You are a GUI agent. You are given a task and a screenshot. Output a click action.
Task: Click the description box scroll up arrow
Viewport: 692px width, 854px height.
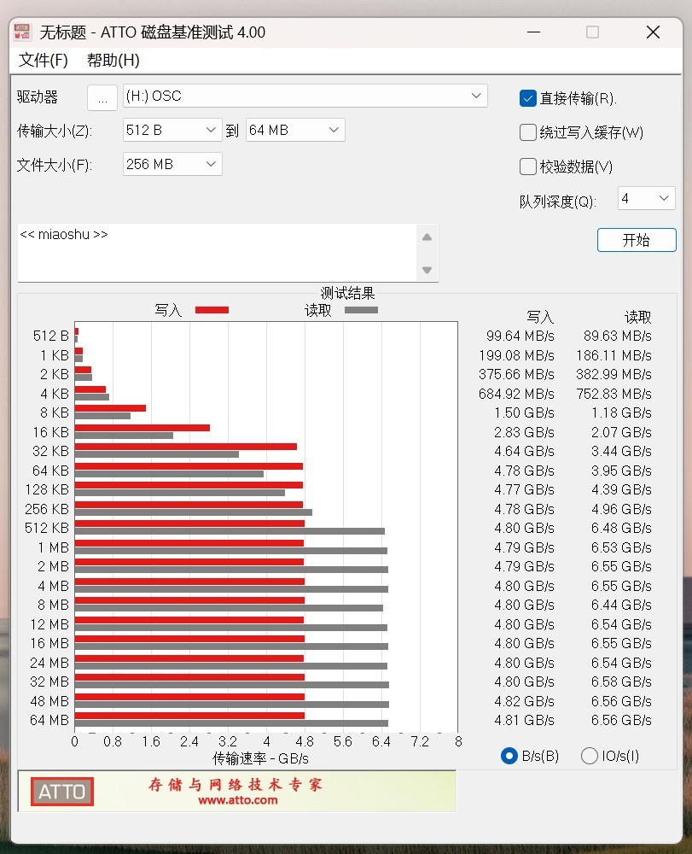coord(427,237)
